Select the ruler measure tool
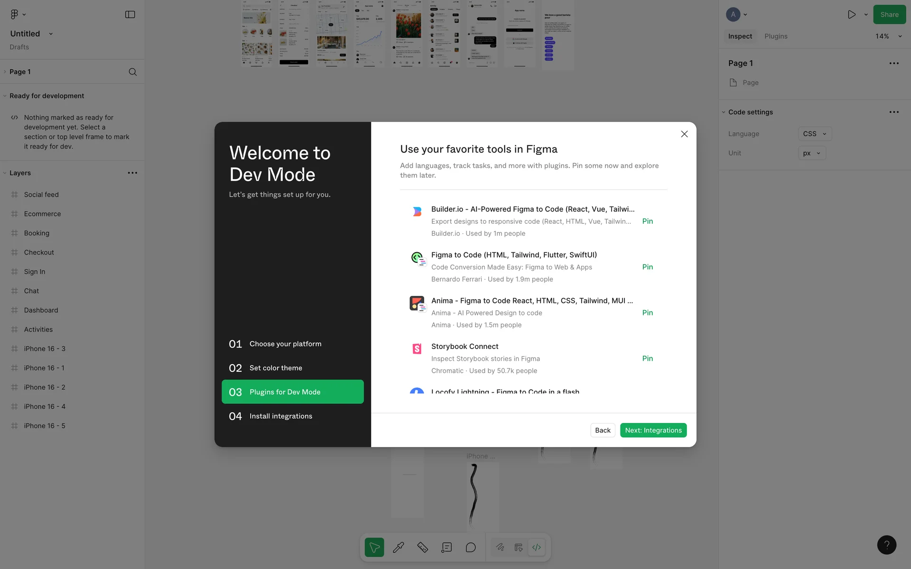Screen dimensions: 911x569 pos(422,547)
